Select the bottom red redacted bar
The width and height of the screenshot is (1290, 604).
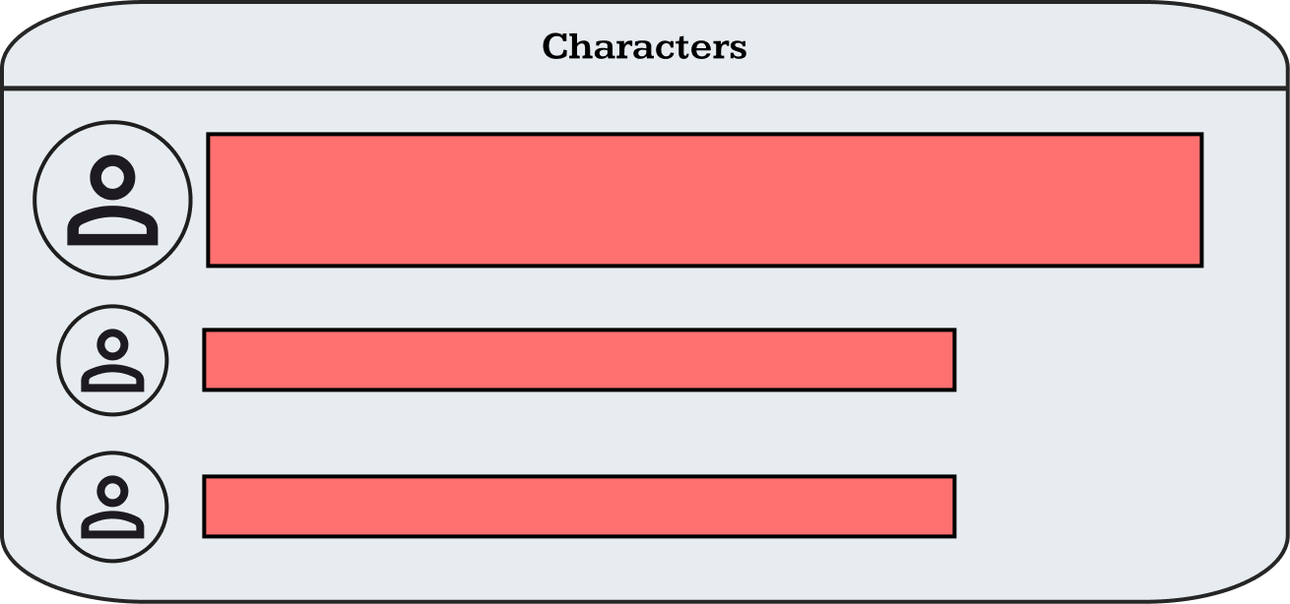point(579,507)
